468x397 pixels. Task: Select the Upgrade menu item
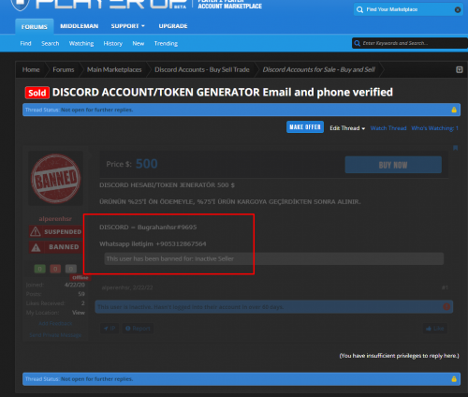pos(173,26)
